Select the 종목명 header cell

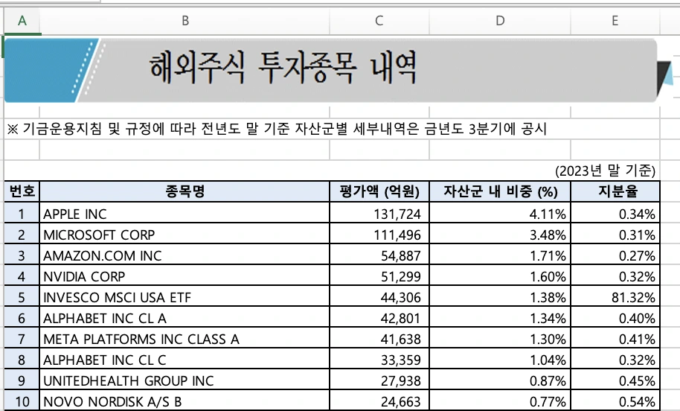tap(185, 191)
